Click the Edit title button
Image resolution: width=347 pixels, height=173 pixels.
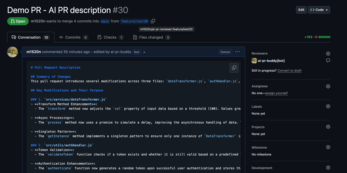(301, 10)
